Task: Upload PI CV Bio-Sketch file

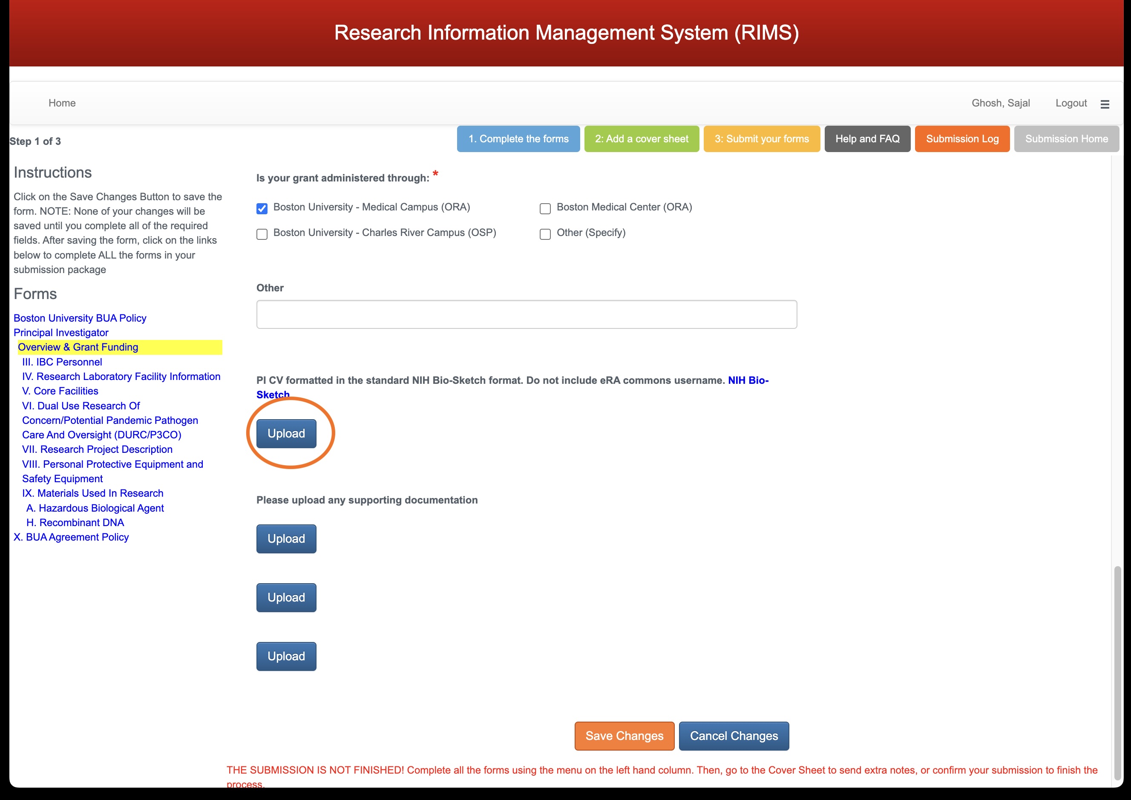Action: tap(286, 434)
